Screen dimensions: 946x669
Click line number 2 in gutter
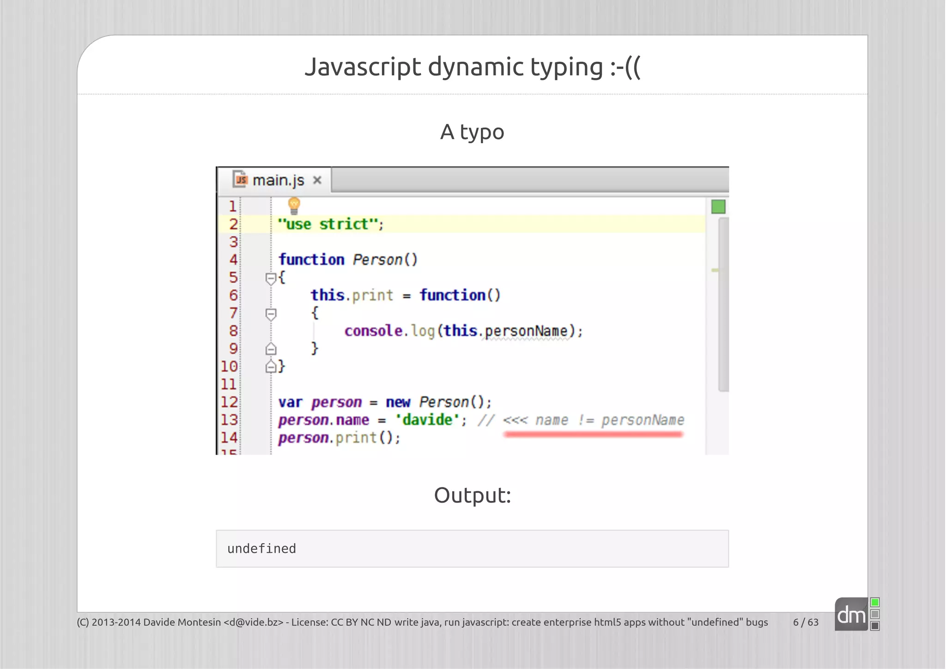(233, 224)
